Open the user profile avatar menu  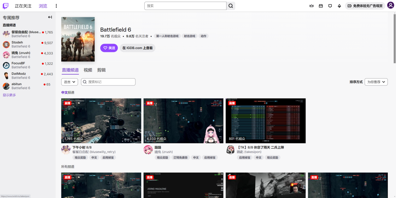click(391, 5)
